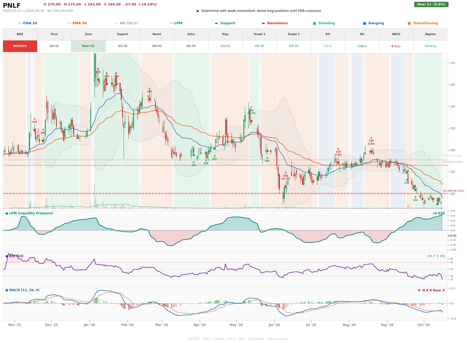Viewport: 467px width, 343px height.
Task: Click the S 238 -0.8% sell marker
Action: [371, 152]
